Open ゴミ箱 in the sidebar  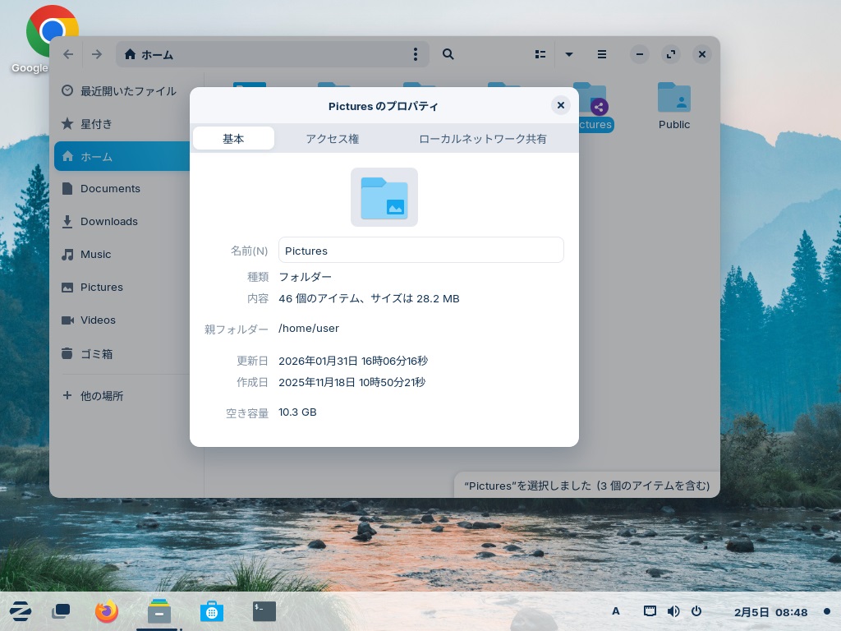(x=96, y=354)
